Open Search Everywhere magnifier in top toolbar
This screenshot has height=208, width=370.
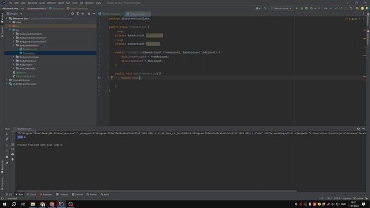point(357,8)
